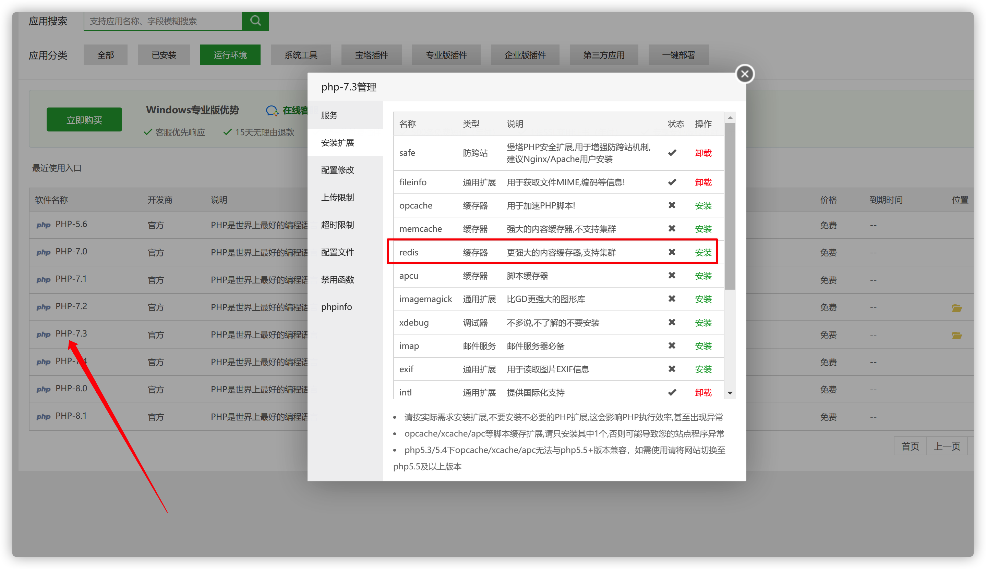986x569 pixels.
Task: Click the PHP-8.1 php logo icon
Action: tap(44, 417)
